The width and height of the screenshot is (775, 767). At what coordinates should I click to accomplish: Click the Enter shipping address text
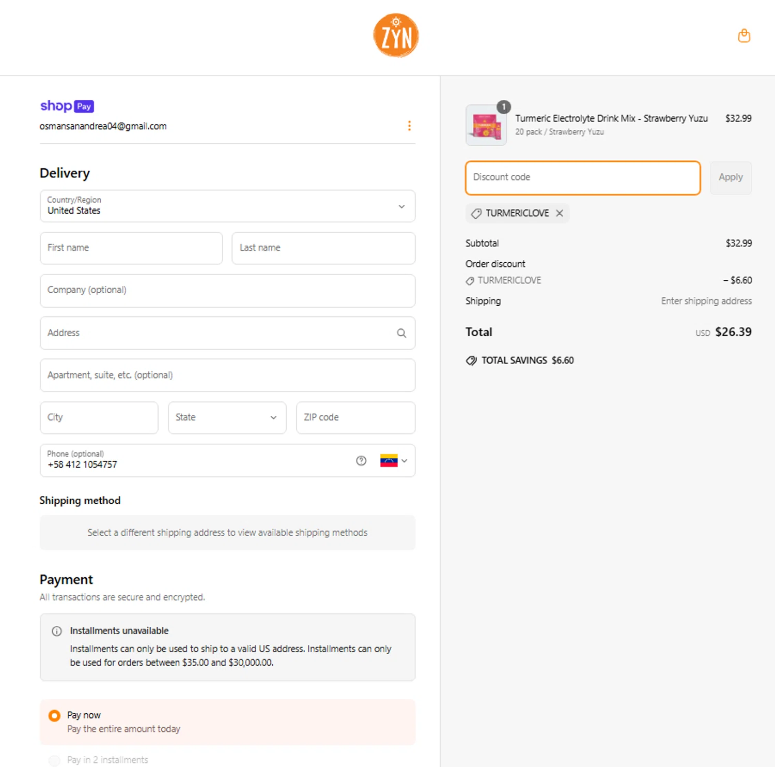(x=706, y=301)
